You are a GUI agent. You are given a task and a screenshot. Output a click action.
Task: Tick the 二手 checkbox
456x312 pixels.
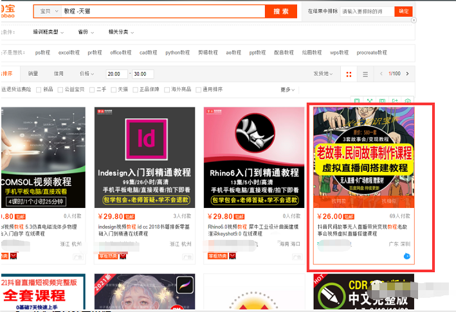(92, 90)
